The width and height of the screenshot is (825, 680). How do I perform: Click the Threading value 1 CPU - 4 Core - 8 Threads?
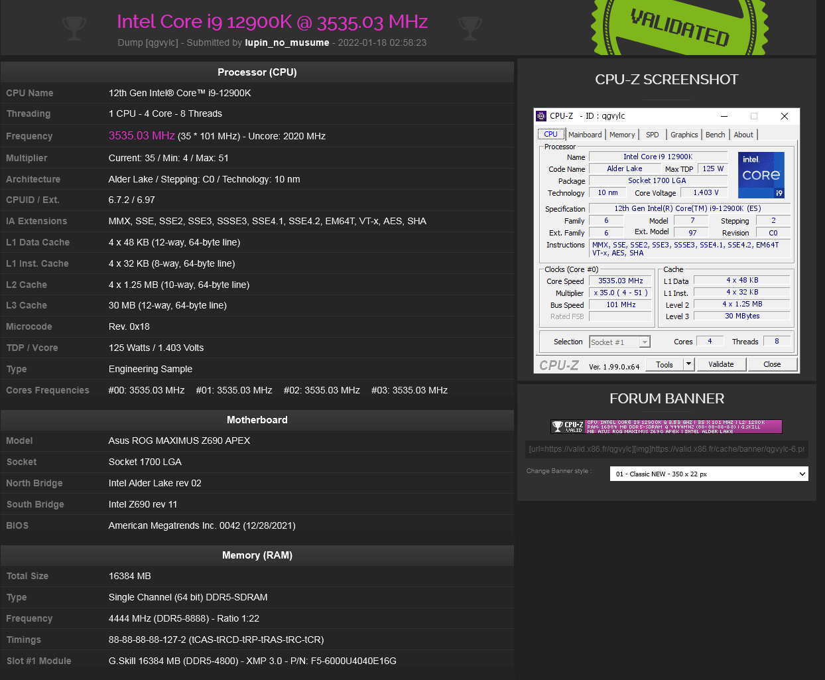tap(165, 113)
